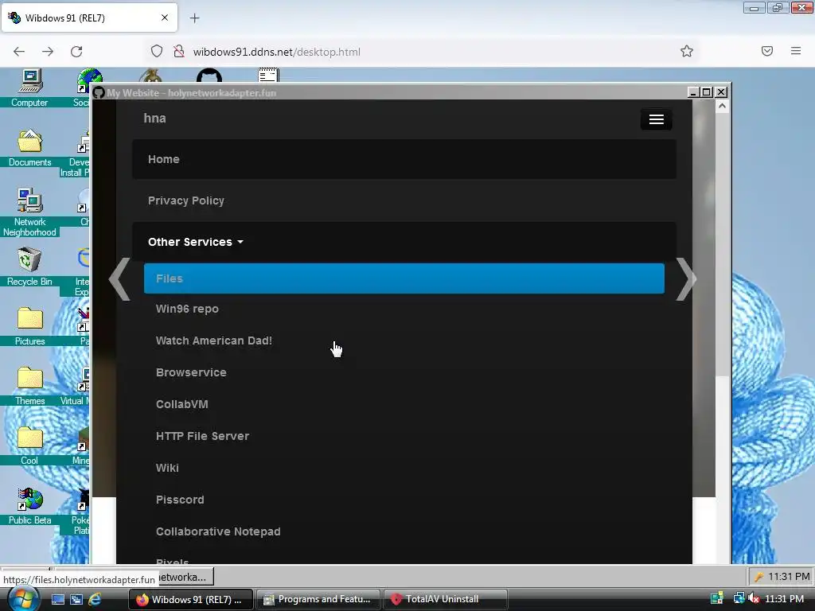This screenshot has height=611, width=815.
Task: Open the Network Neighborhood icon
Action: (29, 212)
